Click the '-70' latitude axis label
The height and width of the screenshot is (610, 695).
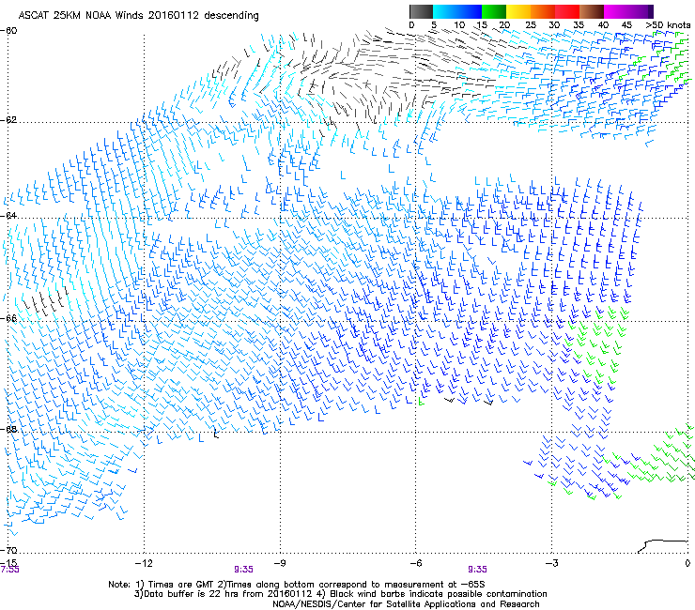8,550
